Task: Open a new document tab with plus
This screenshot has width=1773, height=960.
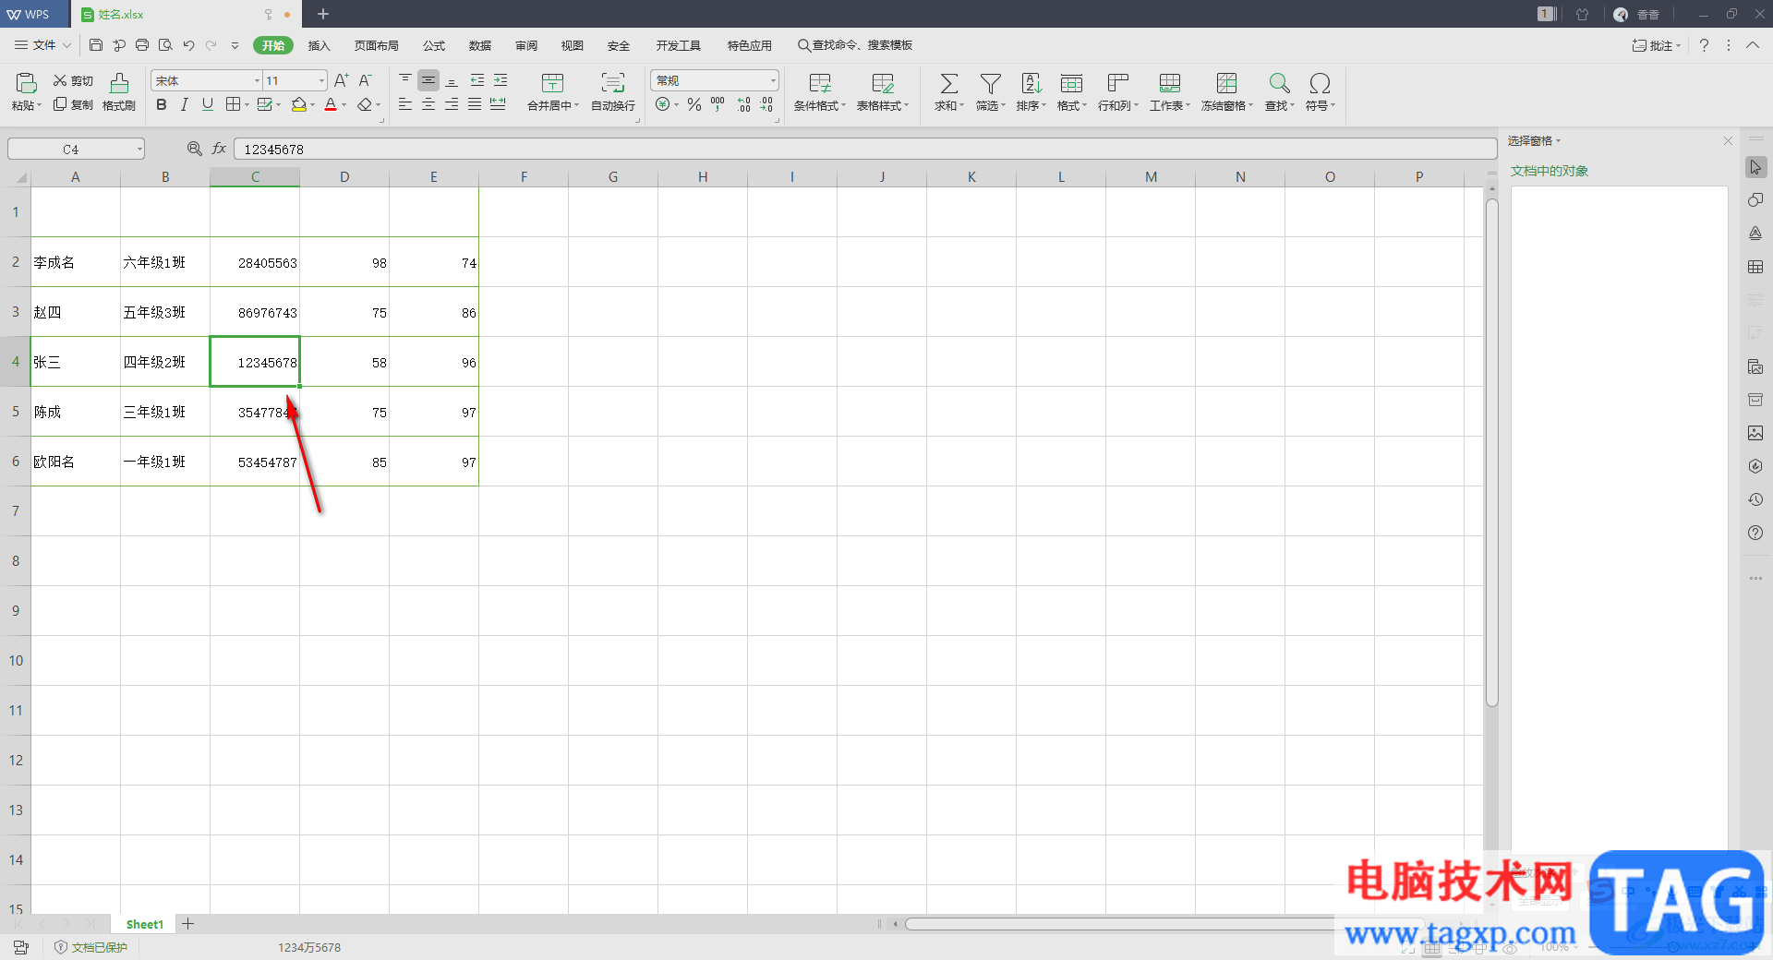Action: coord(323,14)
